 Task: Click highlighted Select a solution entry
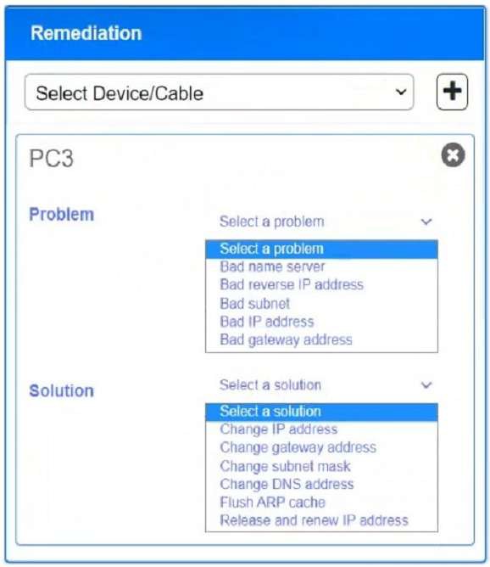click(322, 412)
